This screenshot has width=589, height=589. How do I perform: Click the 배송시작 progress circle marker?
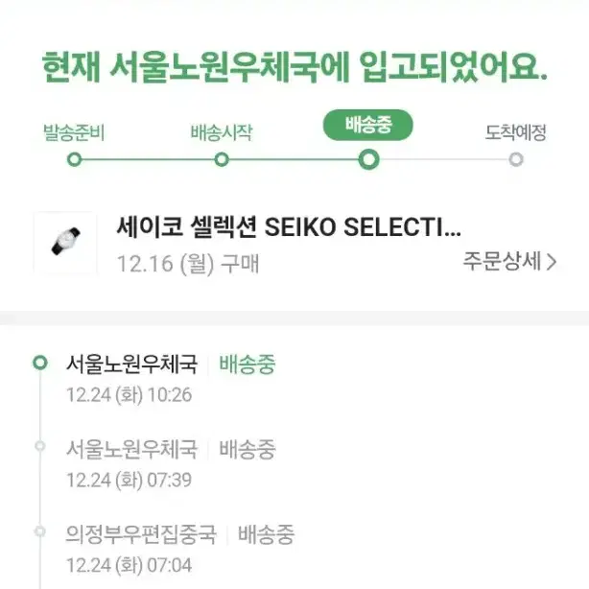pyautogui.click(x=222, y=159)
